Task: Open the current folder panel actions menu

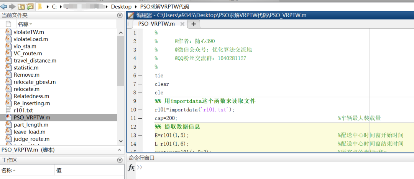Action: click(120, 15)
